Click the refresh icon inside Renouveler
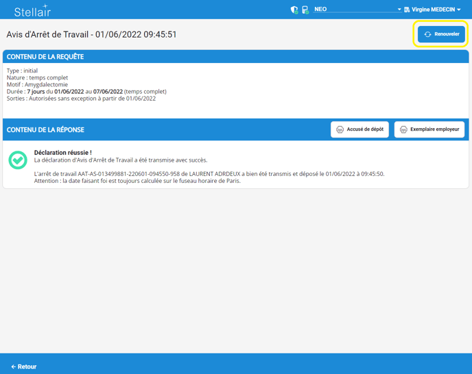472x374 pixels. (x=427, y=34)
